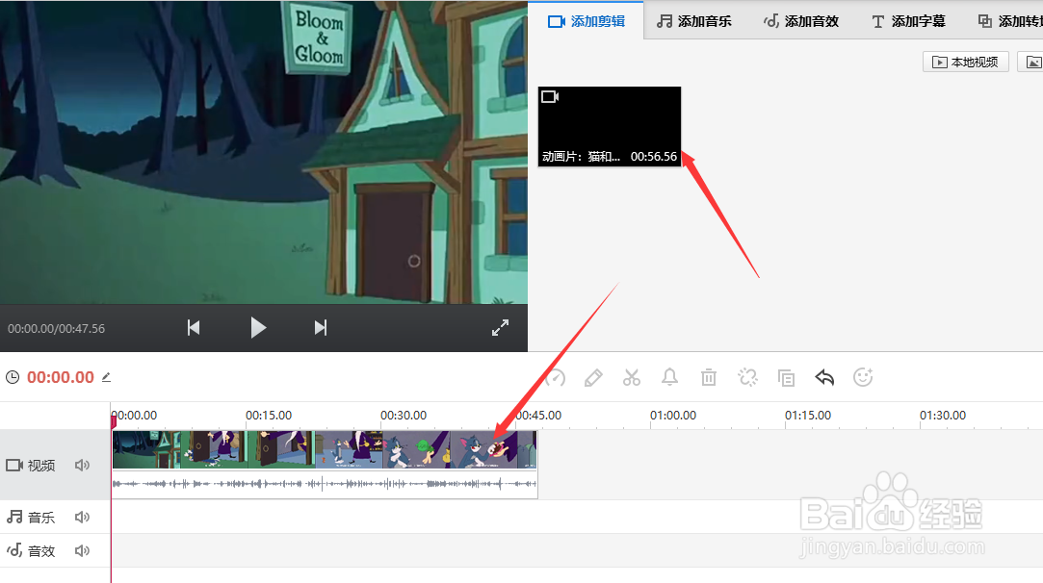This screenshot has height=583, width=1043.
Task: Click the 00:15.00 mark on the ruler
Action: [269, 416]
